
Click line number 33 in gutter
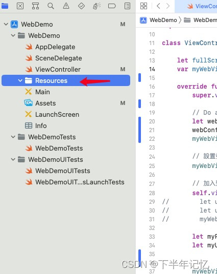click(x=152, y=237)
